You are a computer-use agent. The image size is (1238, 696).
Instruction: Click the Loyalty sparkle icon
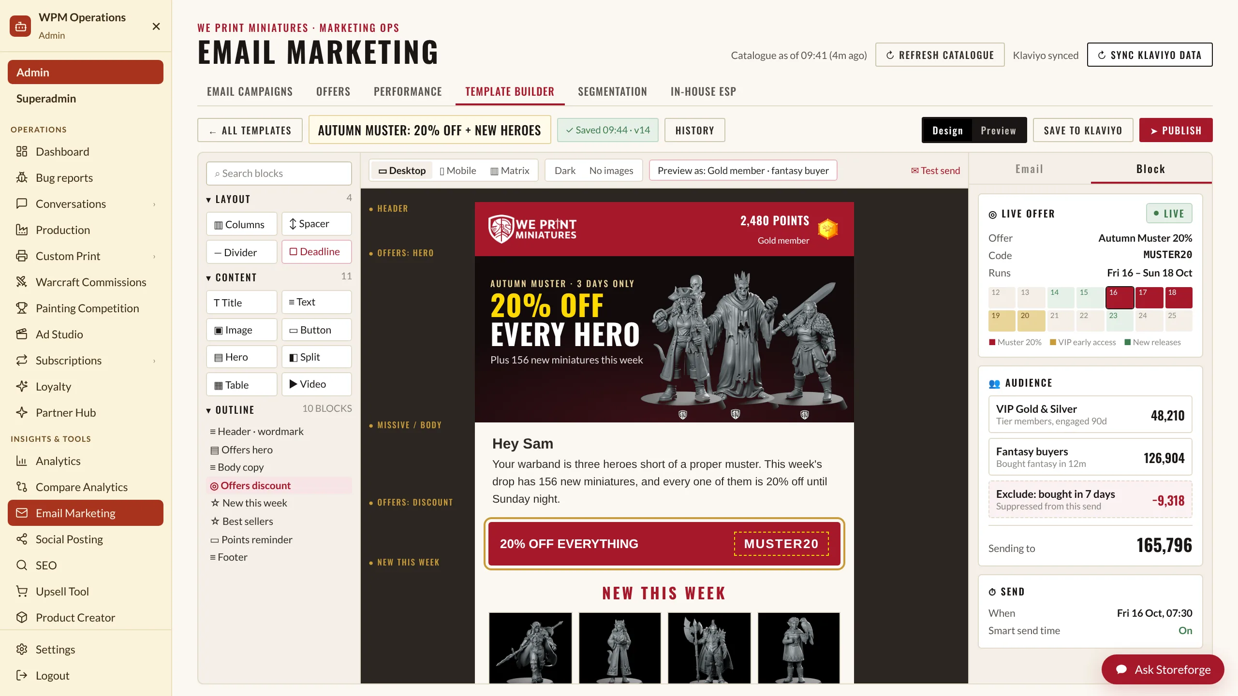click(22, 386)
